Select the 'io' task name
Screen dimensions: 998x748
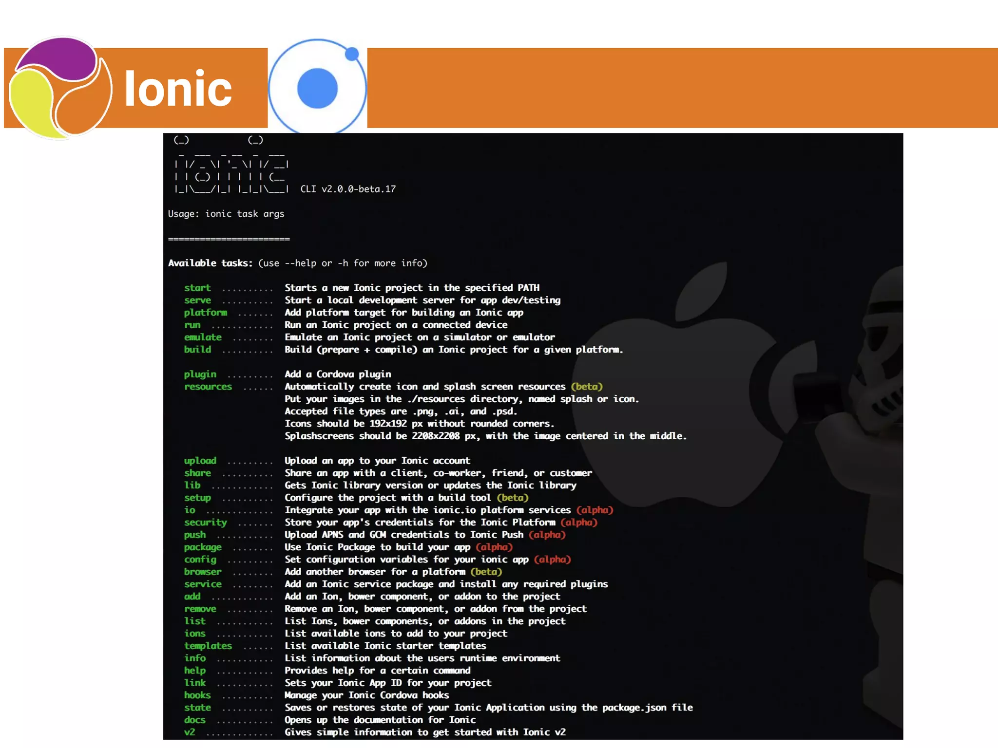point(190,510)
